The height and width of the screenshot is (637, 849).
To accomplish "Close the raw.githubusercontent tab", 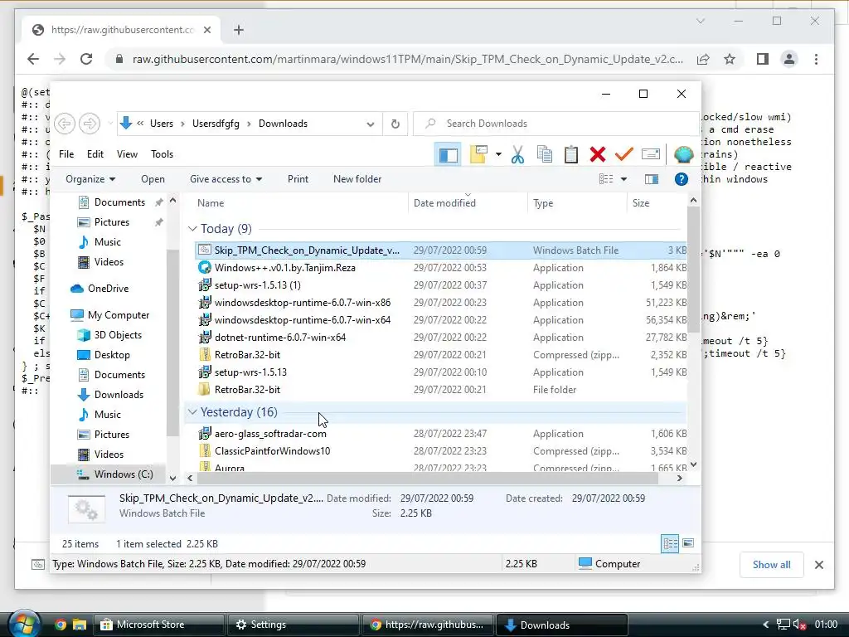I will [x=206, y=30].
